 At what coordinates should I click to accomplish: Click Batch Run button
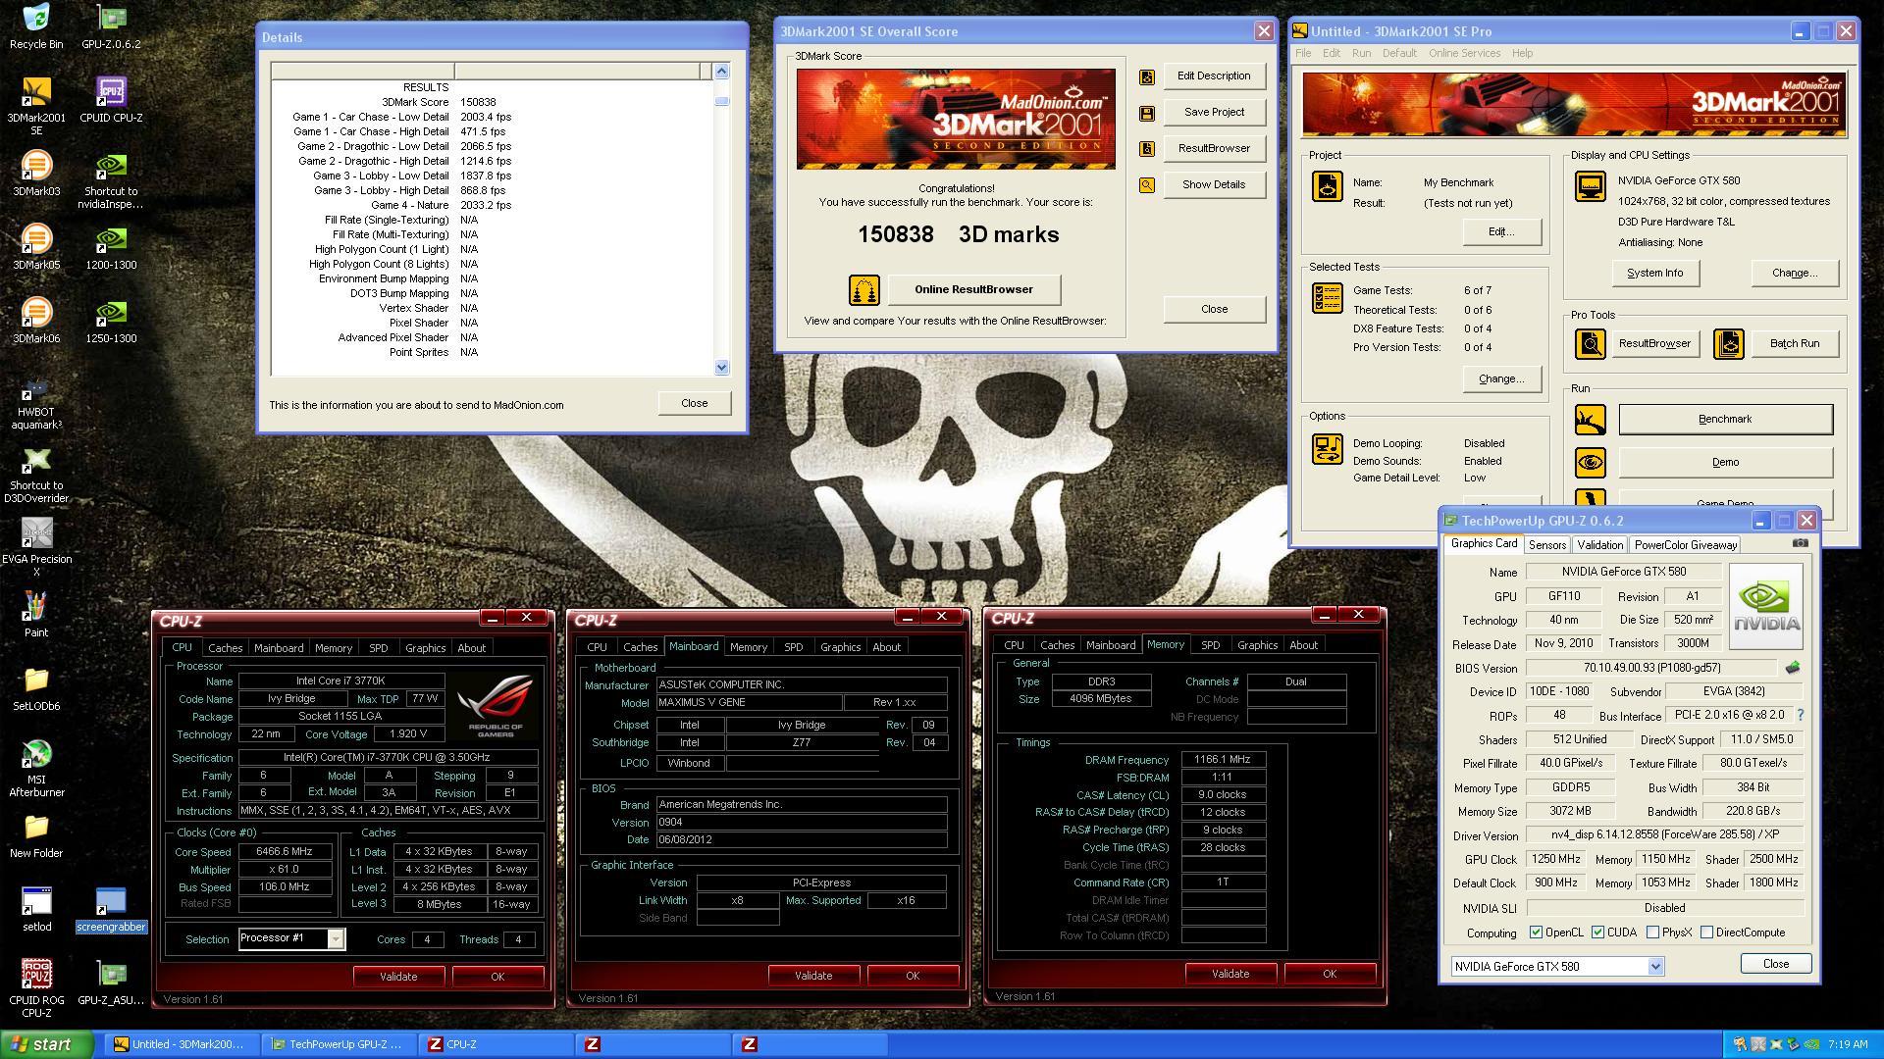coord(1794,343)
